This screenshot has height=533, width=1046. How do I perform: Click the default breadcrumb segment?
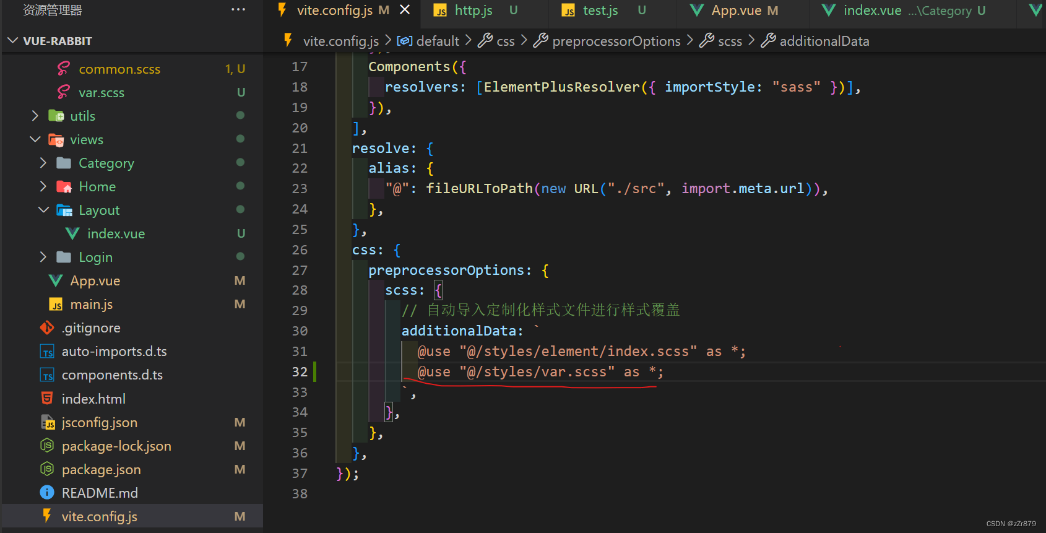click(438, 41)
